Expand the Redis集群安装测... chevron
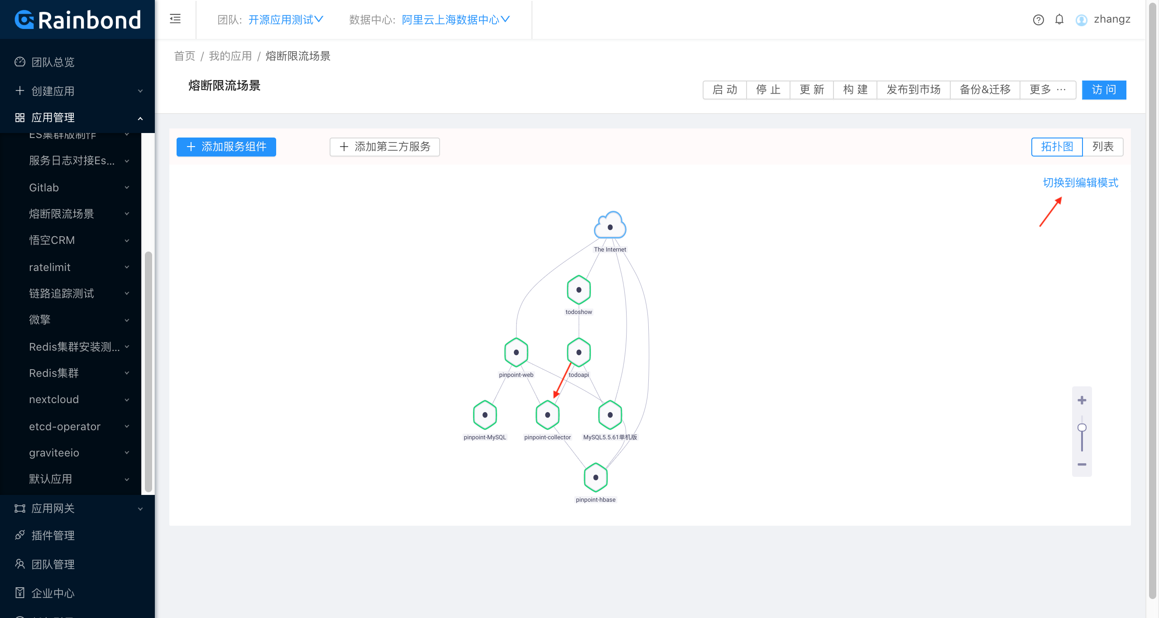This screenshot has width=1159, height=618. tap(127, 347)
